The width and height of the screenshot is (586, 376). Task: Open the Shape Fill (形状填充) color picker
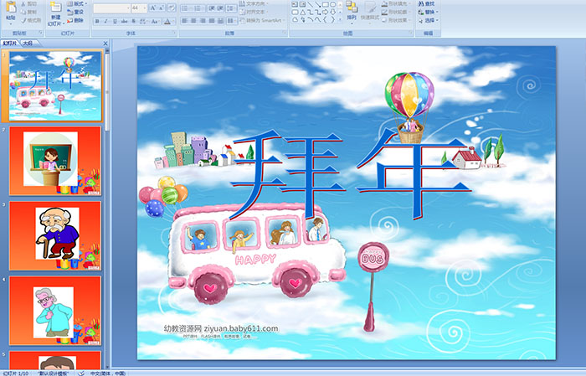tap(398, 4)
